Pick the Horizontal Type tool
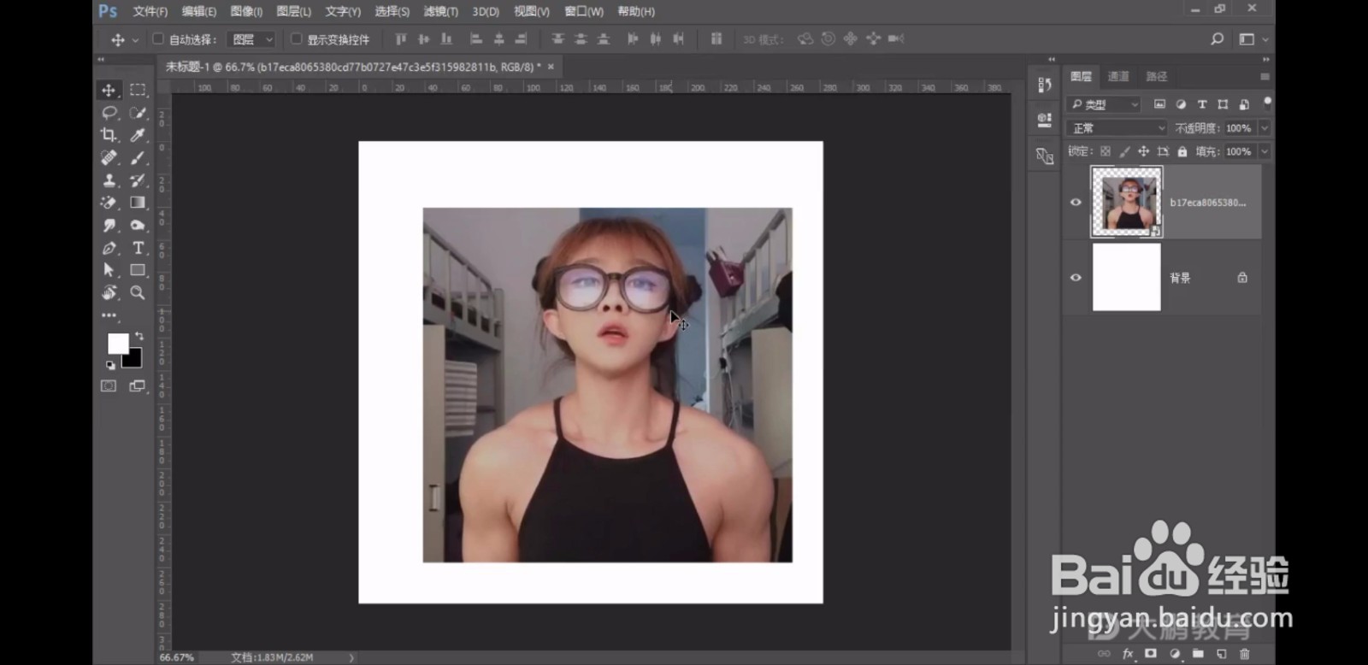 [x=138, y=248]
